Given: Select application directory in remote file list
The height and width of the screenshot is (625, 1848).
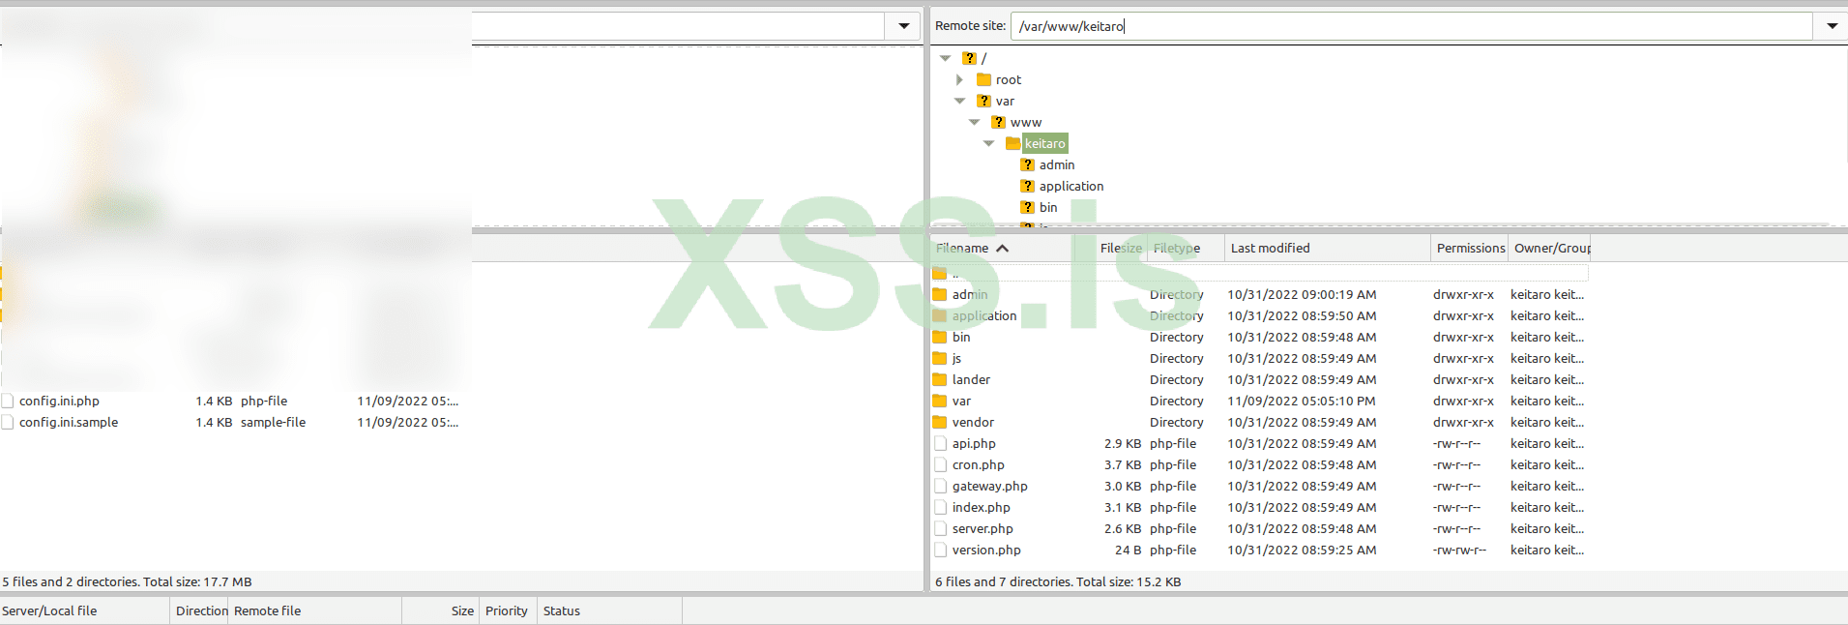Looking at the screenshot, I should pos(984,315).
